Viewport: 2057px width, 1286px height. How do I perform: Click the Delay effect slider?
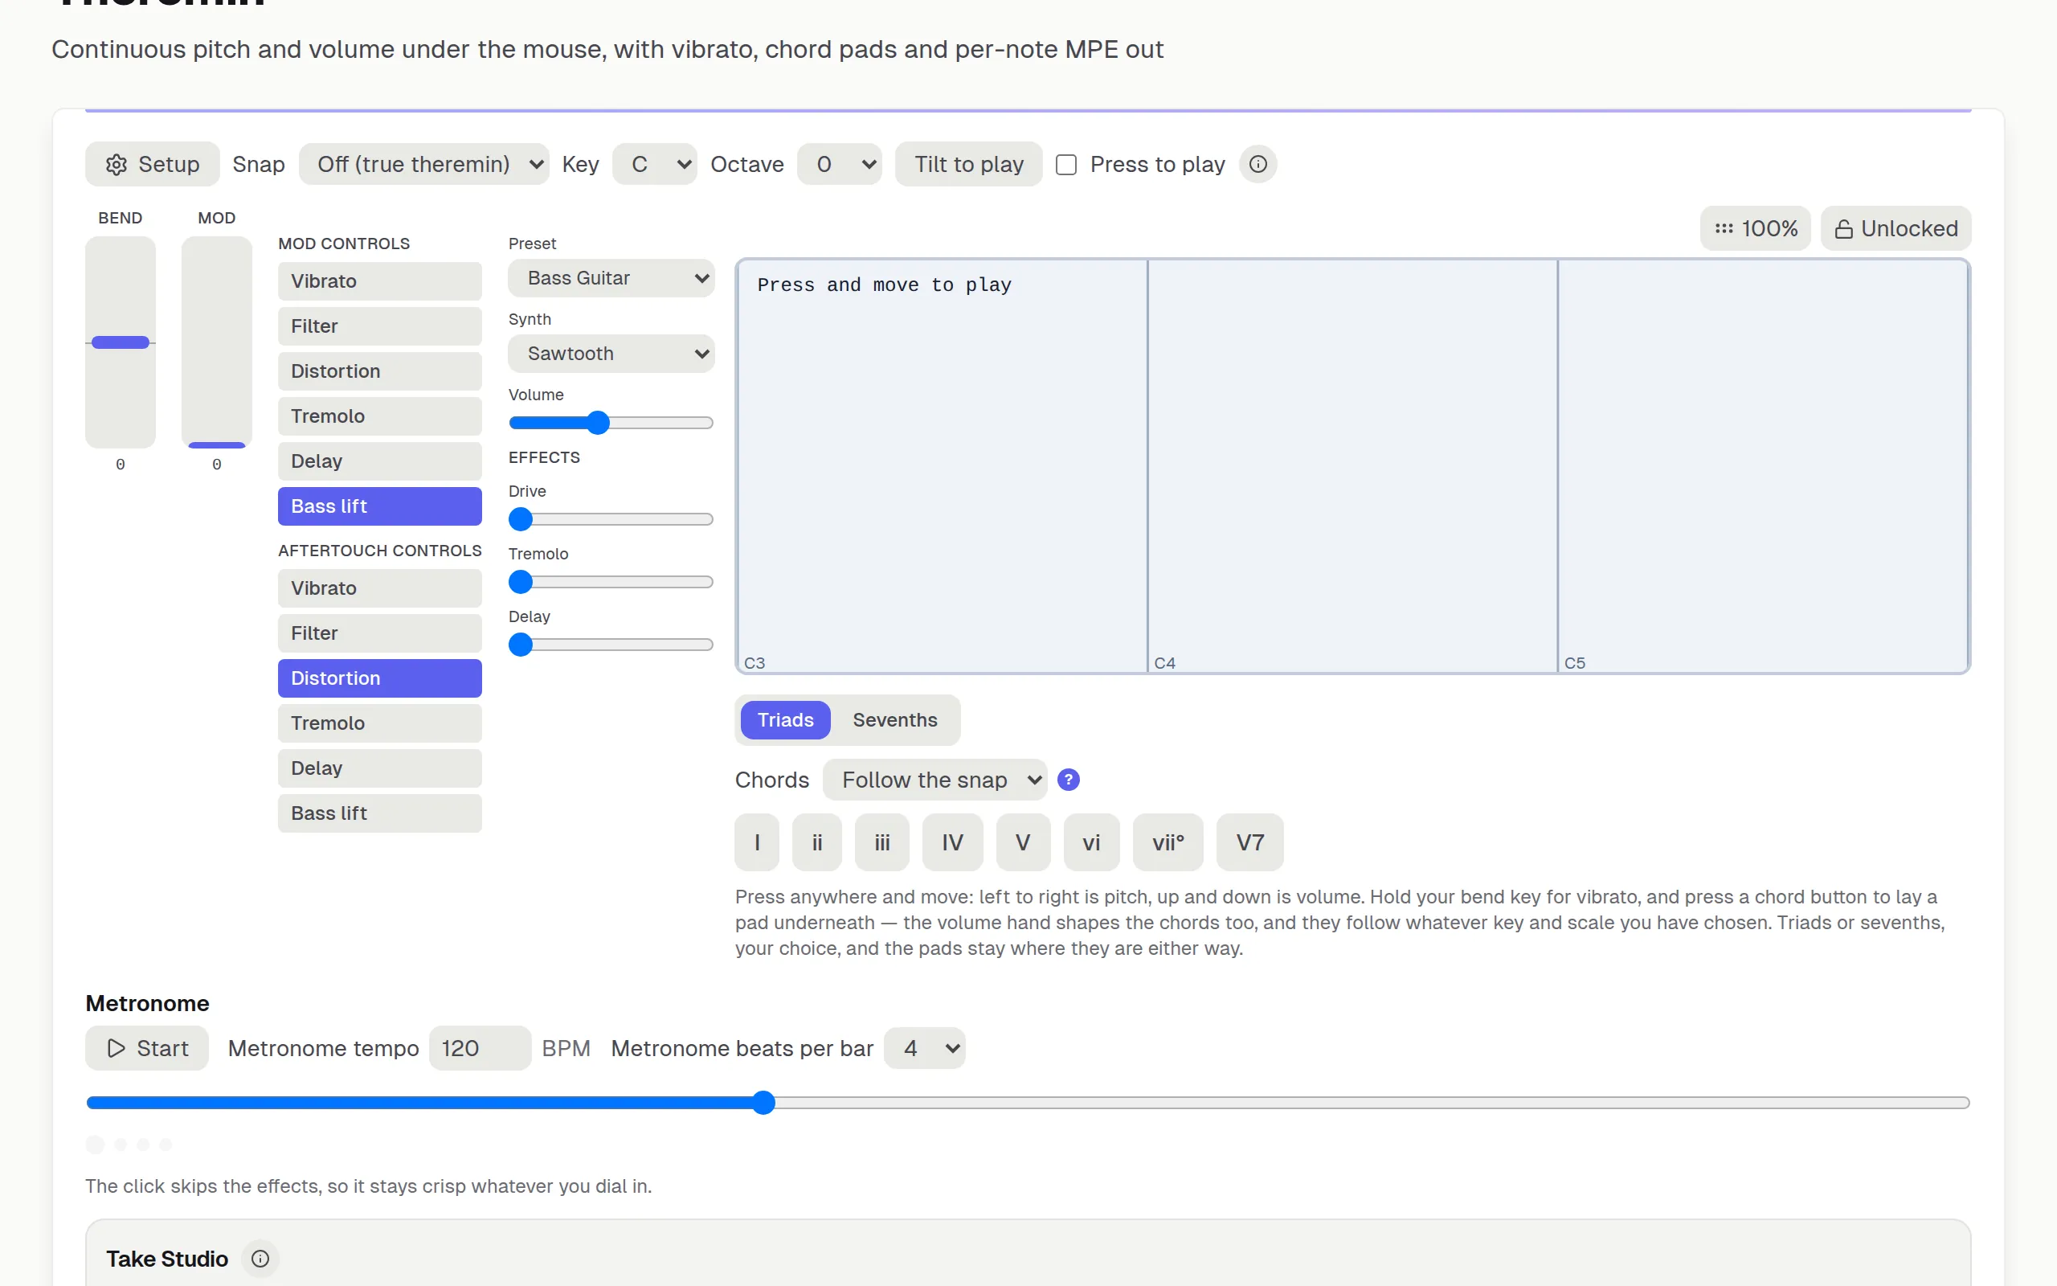(x=611, y=645)
